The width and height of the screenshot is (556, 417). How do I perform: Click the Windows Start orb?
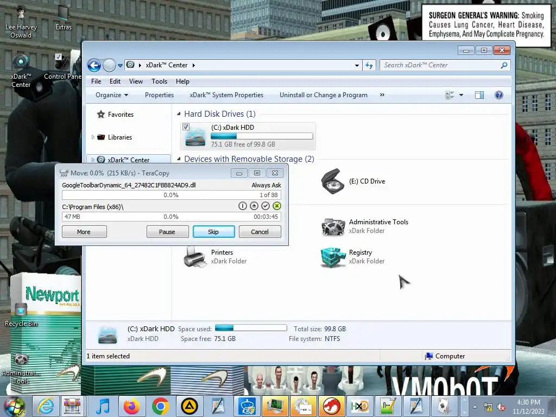point(14,407)
